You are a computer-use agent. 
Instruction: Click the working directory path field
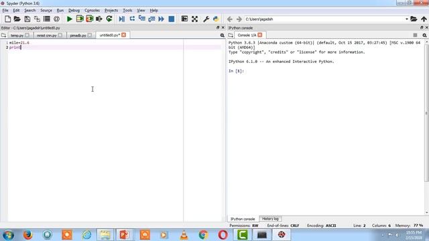[x=324, y=19]
